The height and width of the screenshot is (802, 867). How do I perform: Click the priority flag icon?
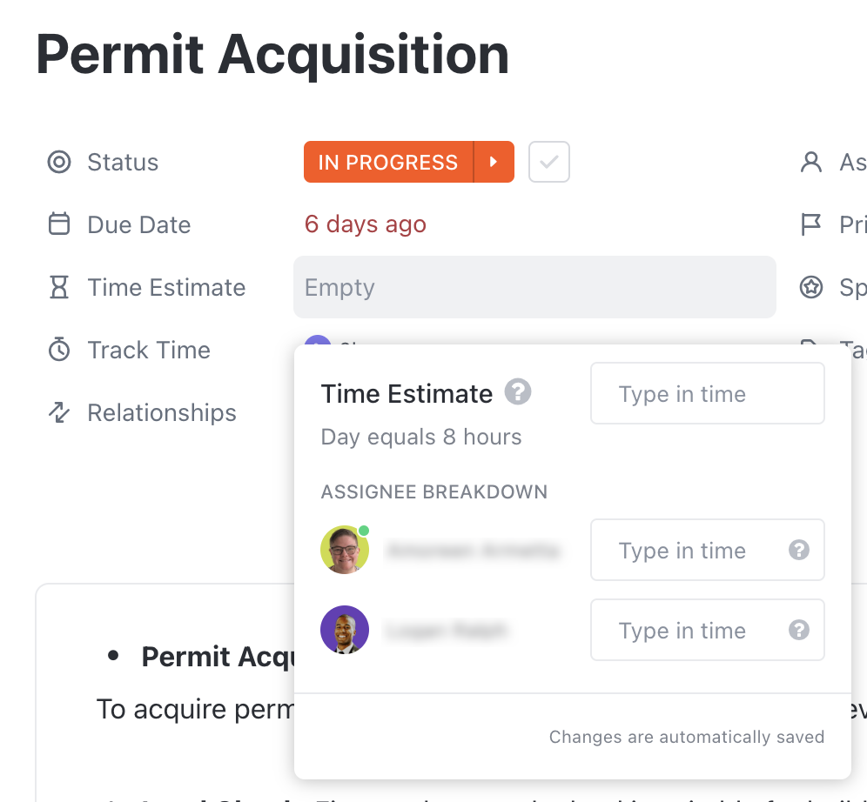click(x=811, y=224)
